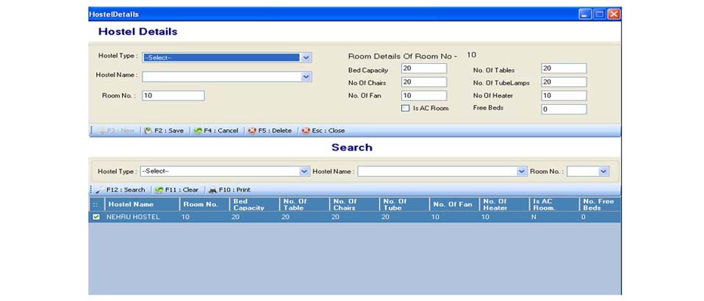
Task: Click the No Of Heater input field
Action: [x=564, y=95]
